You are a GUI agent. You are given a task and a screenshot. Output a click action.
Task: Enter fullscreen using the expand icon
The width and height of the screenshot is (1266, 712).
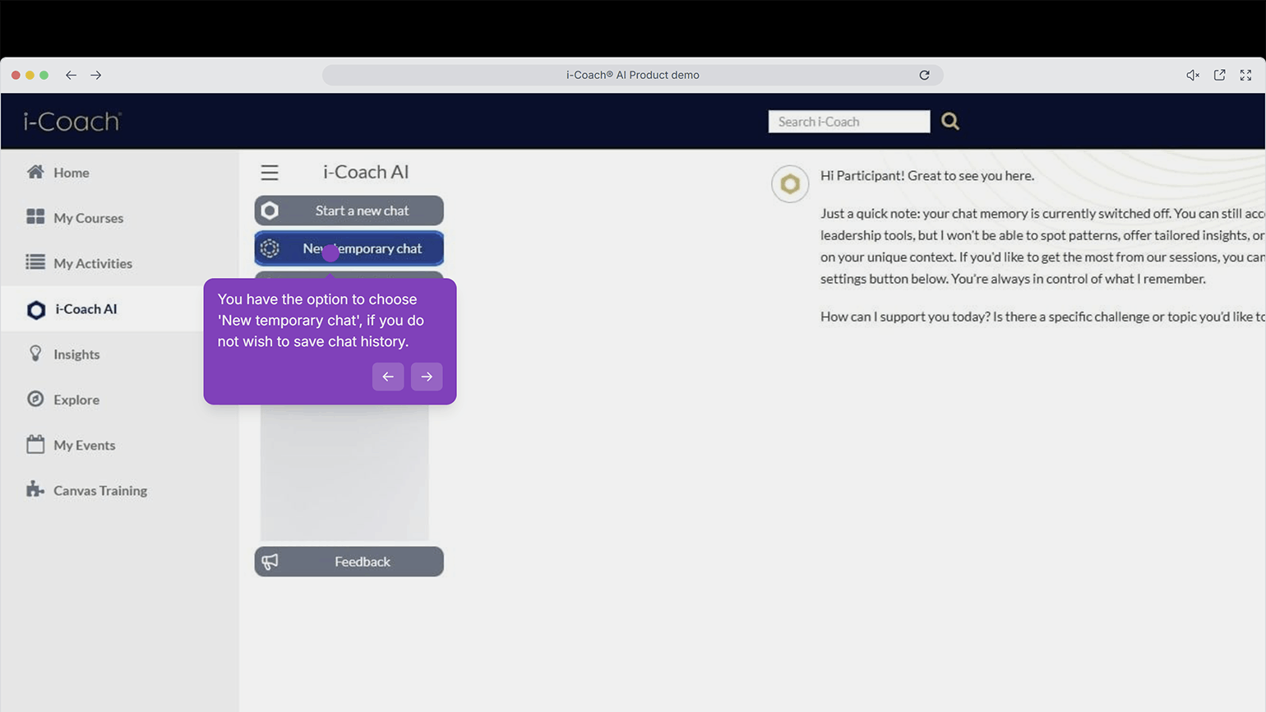[1245, 75]
